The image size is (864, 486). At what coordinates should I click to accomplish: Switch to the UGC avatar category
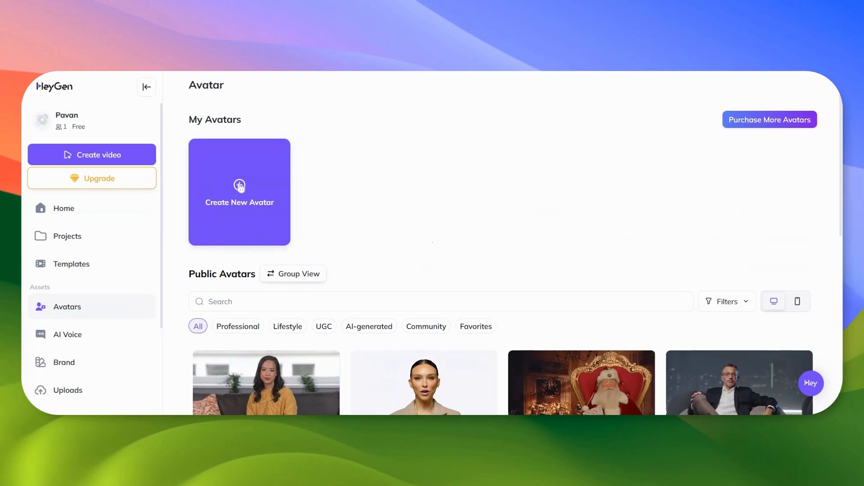click(x=324, y=326)
